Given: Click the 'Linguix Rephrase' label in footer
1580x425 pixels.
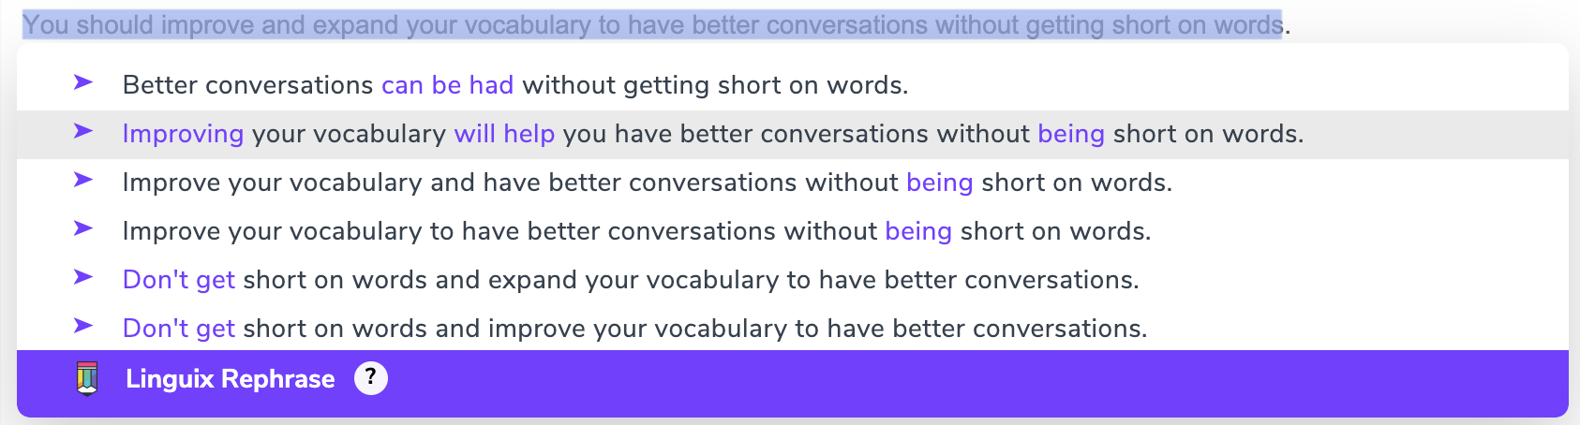Looking at the screenshot, I should [x=231, y=379].
